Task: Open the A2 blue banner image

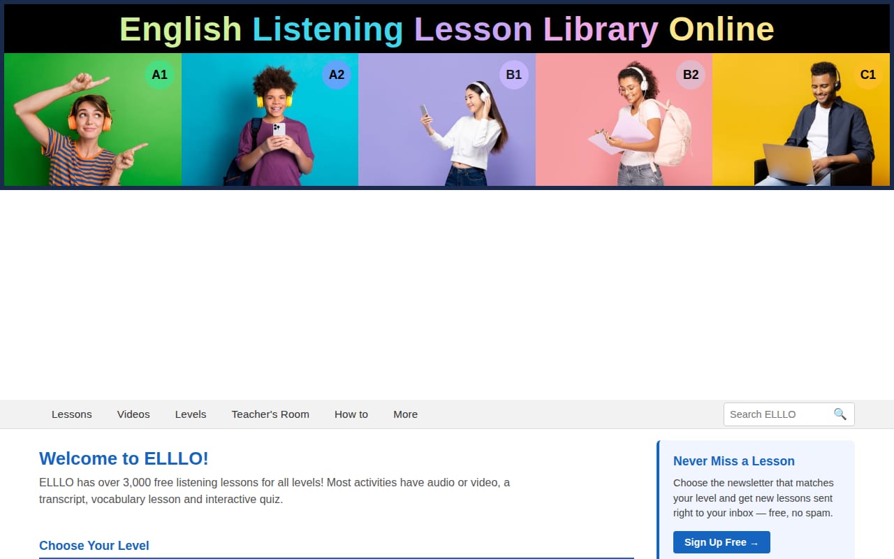Action: [x=270, y=119]
